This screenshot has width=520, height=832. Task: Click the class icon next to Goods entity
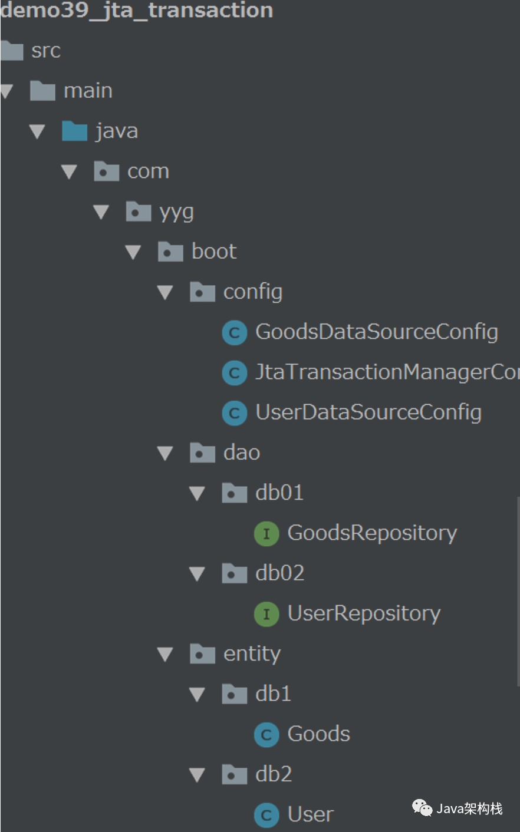[266, 734]
